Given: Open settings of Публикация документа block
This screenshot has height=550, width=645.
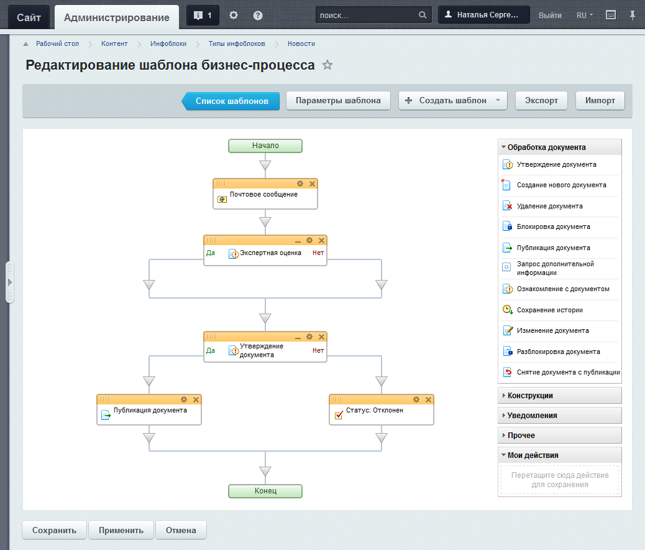Looking at the screenshot, I should tap(184, 399).
